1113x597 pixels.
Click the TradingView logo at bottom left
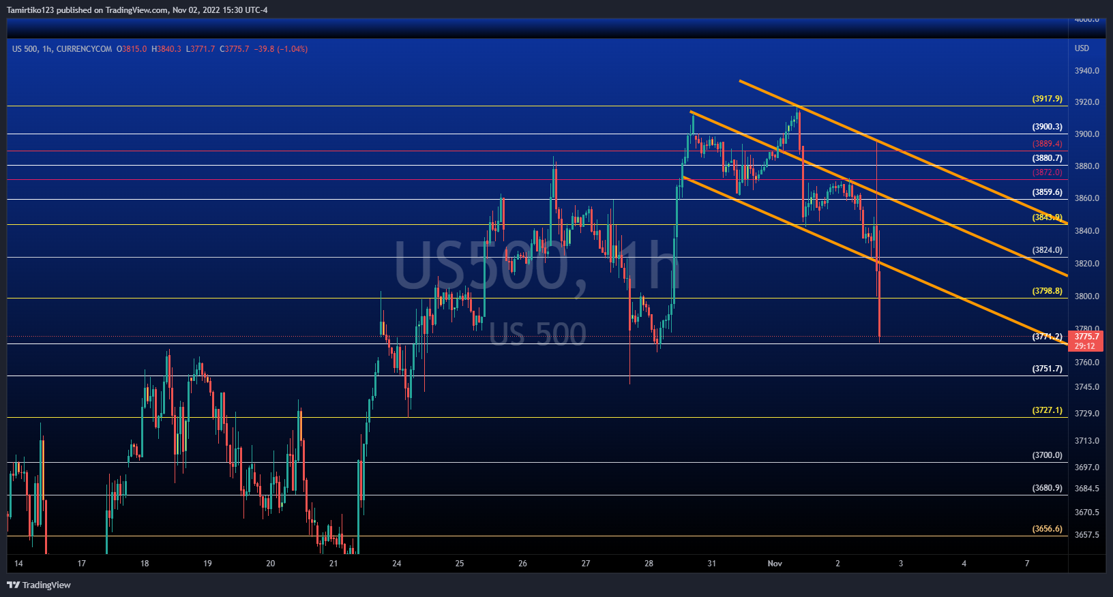(x=39, y=585)
